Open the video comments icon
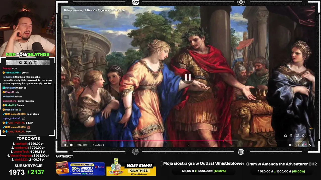This screenshot has height=180, width=321. coord(297,135)
